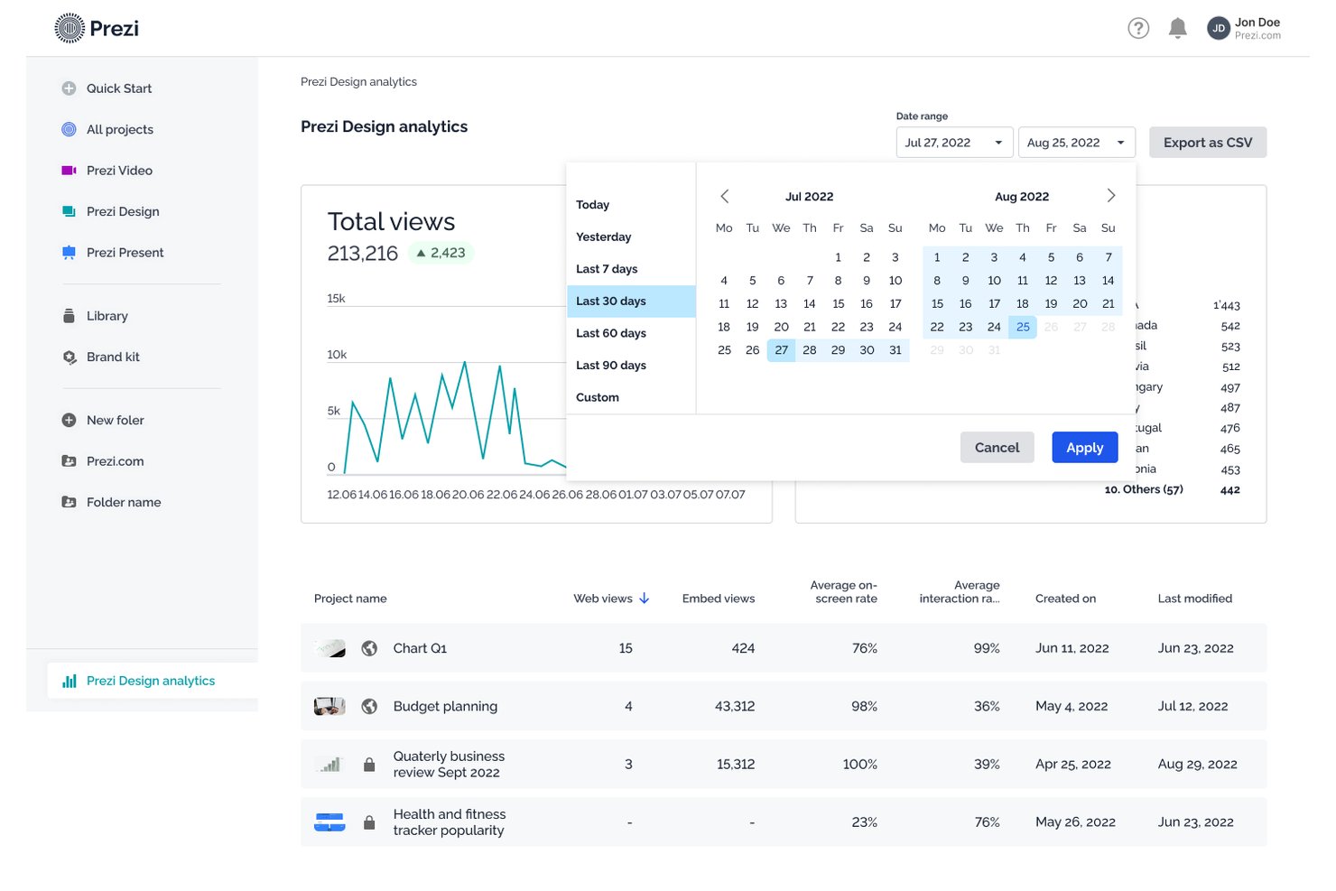Image resolution: width=1336 pixels, height=891 pixels.
Task: Go to previous month in calendar
Action: tap(724, 196)
